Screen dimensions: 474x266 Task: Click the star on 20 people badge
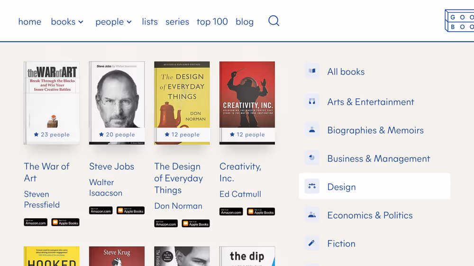[101, 134]
